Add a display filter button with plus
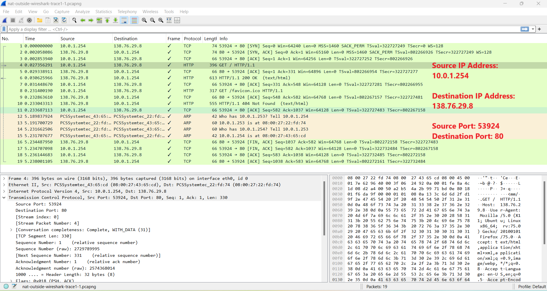This screenshot has height=291, width=547. (539, 29)
